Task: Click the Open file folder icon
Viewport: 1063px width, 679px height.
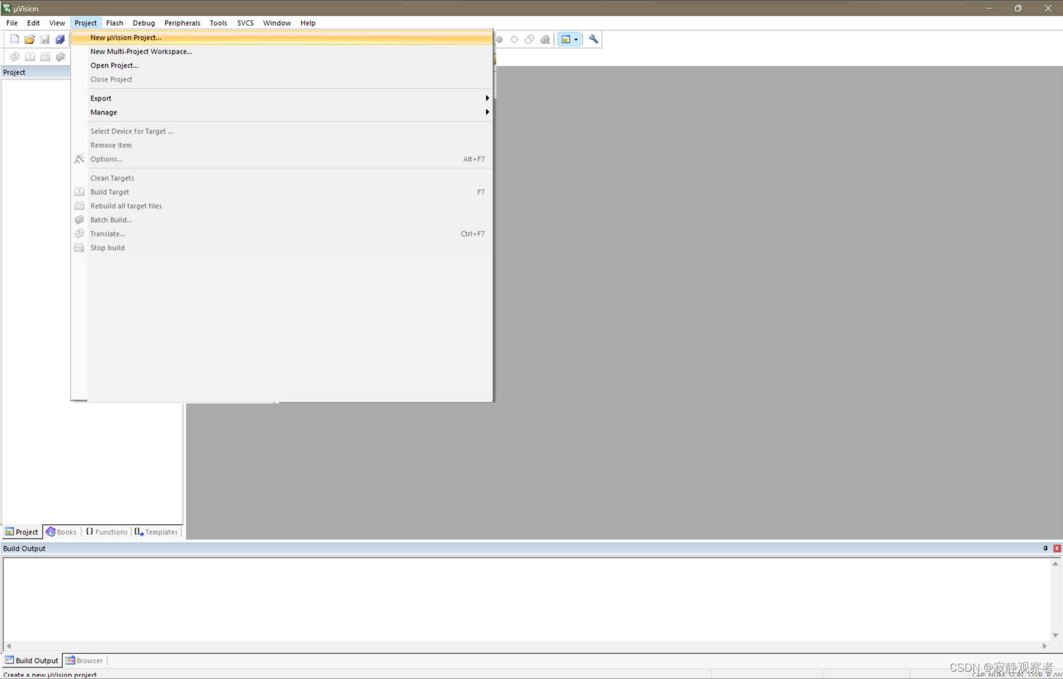Action: pyautogui.click(x=30, y=39)
